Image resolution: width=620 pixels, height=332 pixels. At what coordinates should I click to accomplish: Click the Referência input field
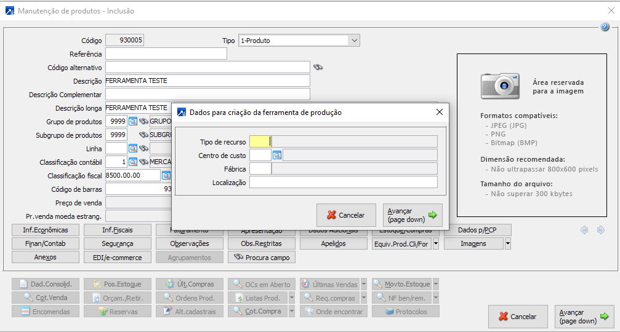(166, 53)
